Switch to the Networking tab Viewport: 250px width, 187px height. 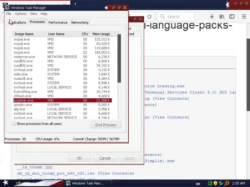[80, 22]
